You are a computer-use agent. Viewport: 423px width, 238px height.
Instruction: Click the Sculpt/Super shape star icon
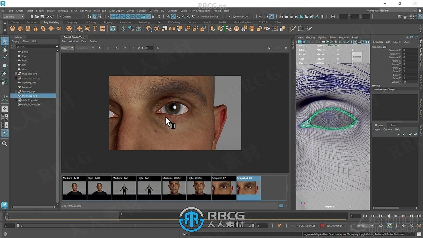pyautogui.click(x=79, y=29)
